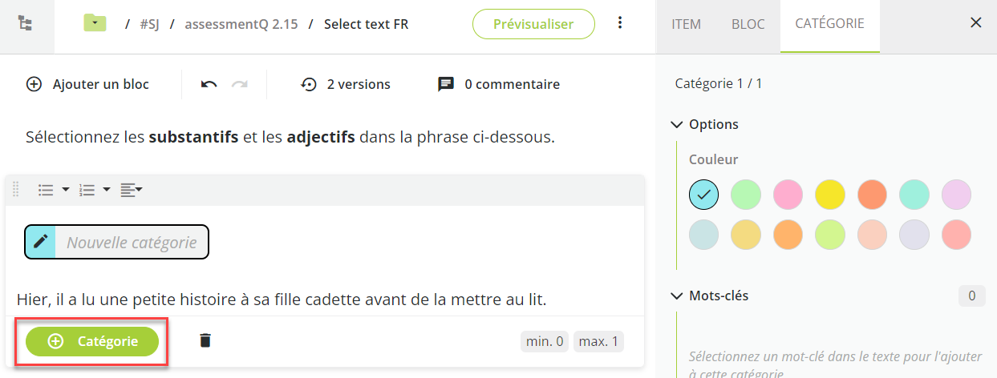This screenshot has width=997, height=378.
Task: Click the Nouvelle catégorie name field
Action: click(x=132, y=242)
